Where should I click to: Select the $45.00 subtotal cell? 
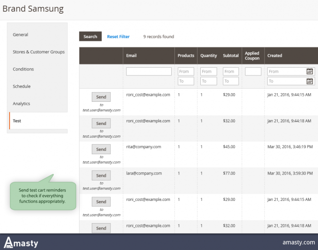coord(229,147)
